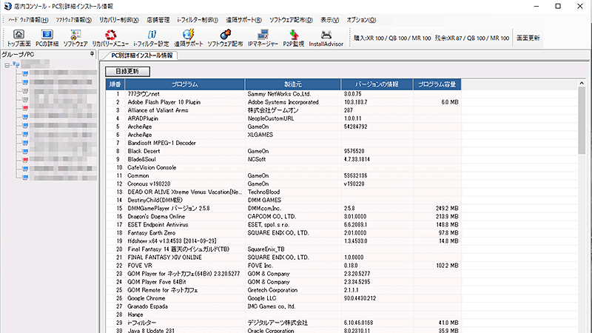Select Black Desert program row
Image resolution: width=592 pixels, height=333 pixels.
point(283,151)
